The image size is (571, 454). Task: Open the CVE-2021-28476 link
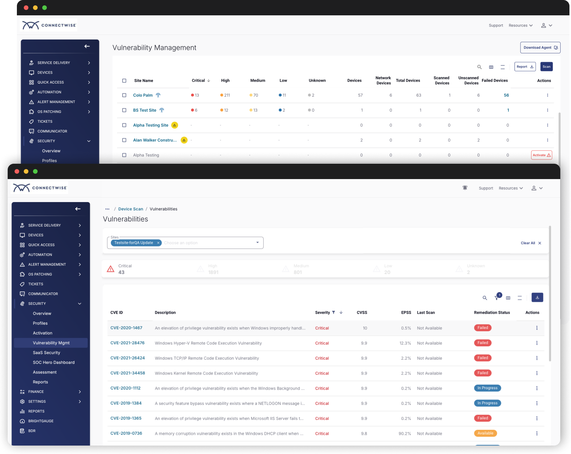click(x=127, y=343)
